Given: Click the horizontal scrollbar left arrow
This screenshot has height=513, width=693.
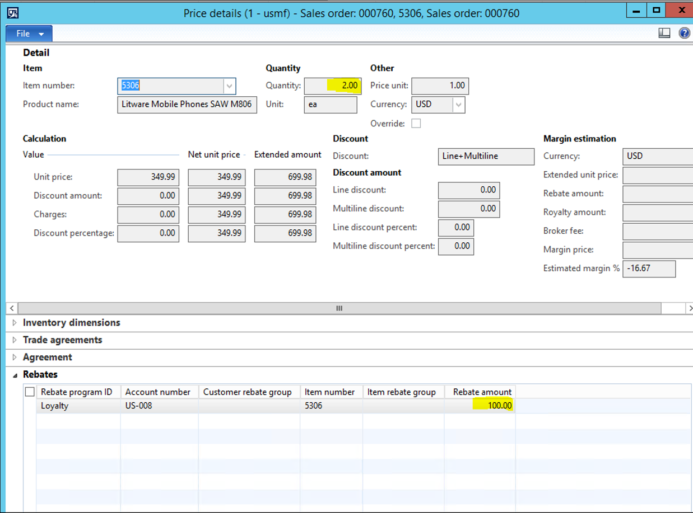Looking at the screenshot, I should (x=12, y=308).
